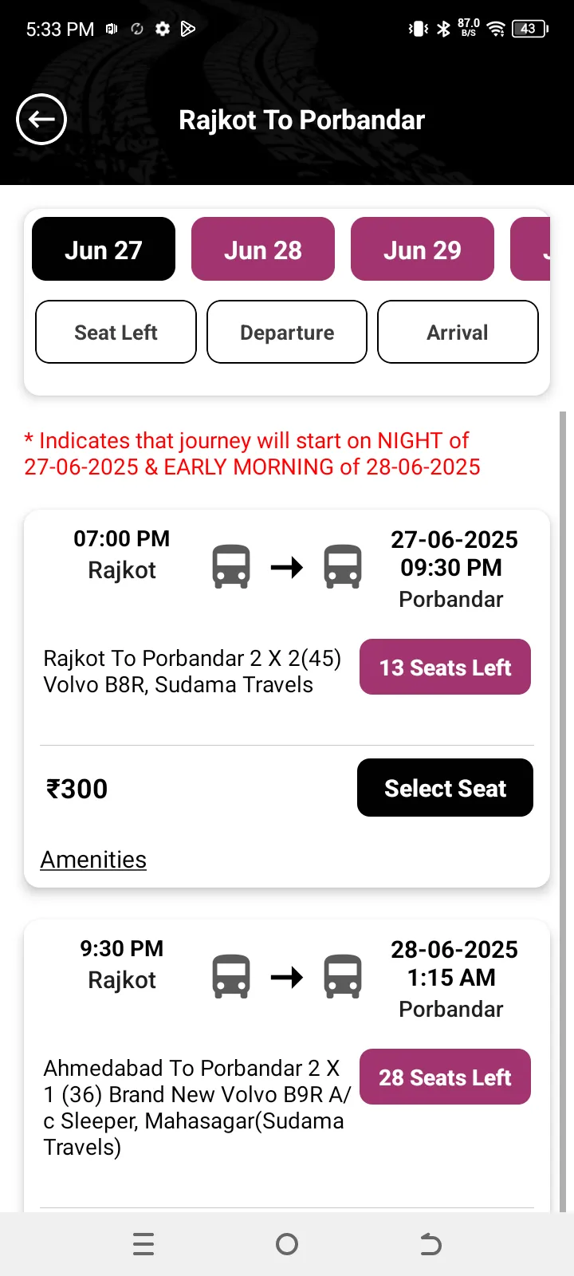Screen dimensions: 574x1276
Task: Sort buses by Seat Left
Action: 116,333
